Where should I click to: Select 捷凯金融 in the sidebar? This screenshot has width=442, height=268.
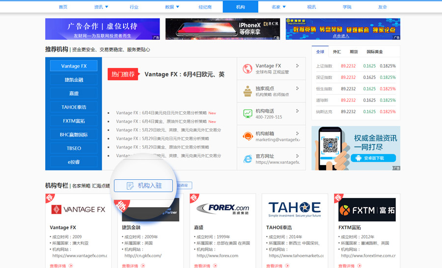click(74, 80)
